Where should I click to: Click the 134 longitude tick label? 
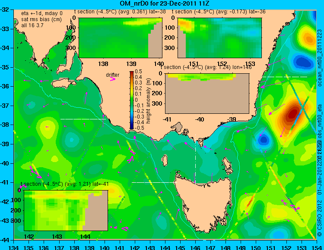coord(14,247)
